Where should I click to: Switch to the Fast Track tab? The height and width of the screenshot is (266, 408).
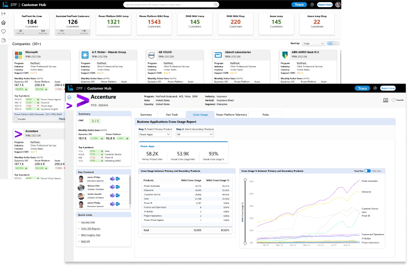(173, 115)
